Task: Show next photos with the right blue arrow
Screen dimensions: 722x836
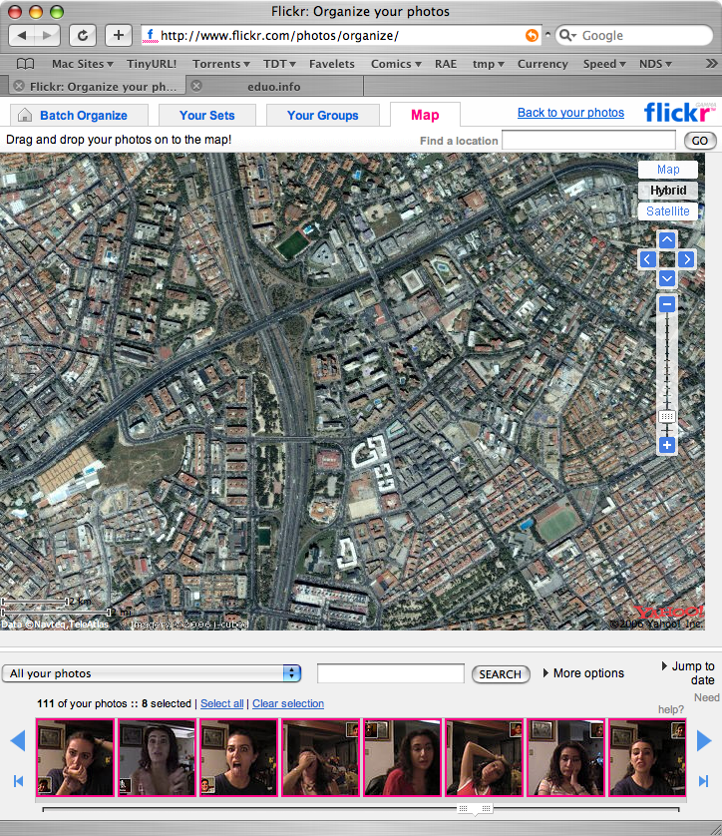Action: pos(704,741)
